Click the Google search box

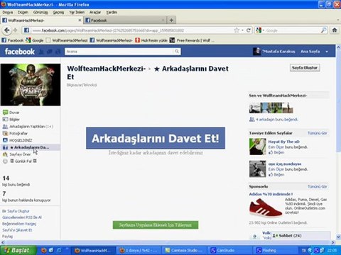[x=293, y=30]
